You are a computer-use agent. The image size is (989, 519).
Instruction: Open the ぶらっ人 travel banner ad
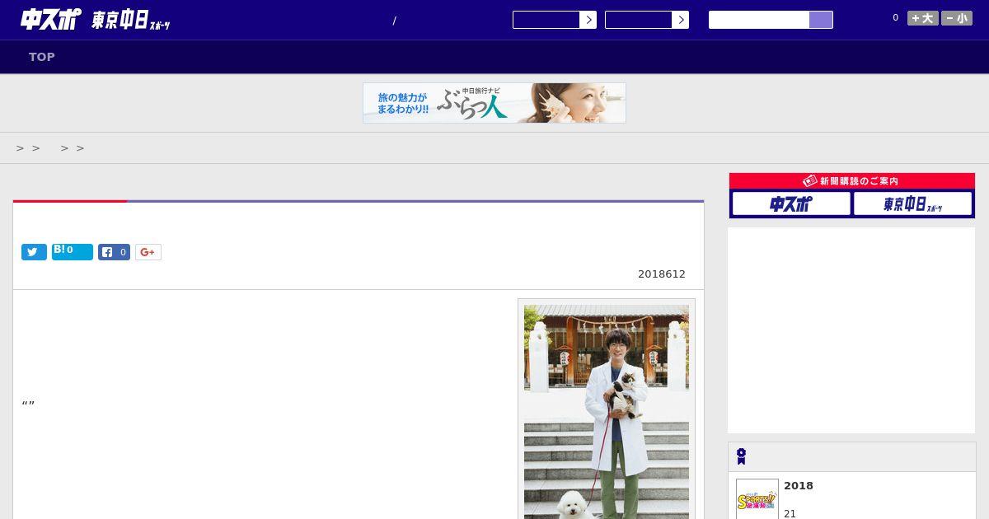pos(494,103)
